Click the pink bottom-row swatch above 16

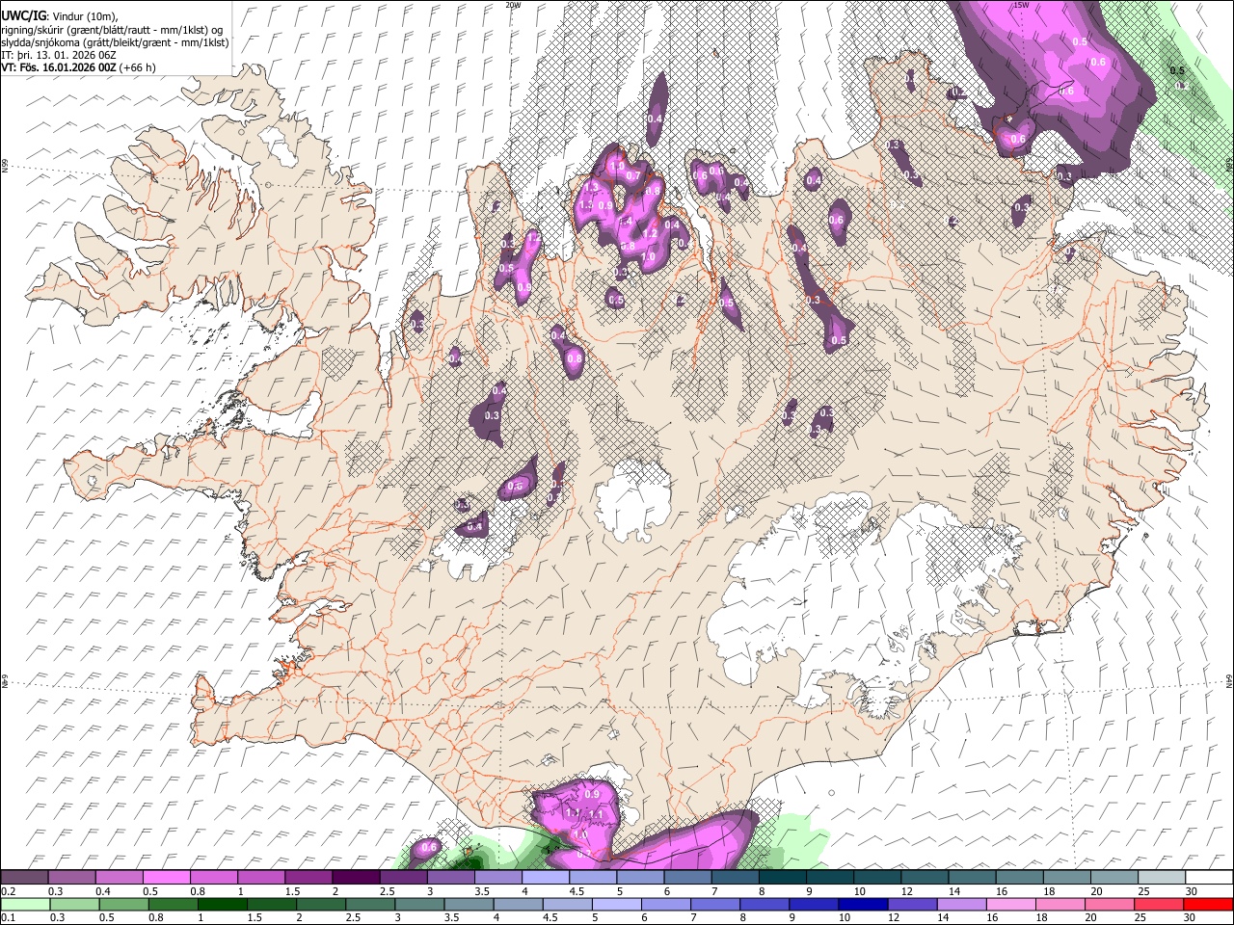tap(1010, 904)
